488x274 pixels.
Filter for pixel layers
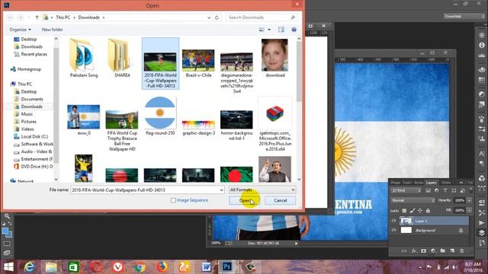point(429,190)
